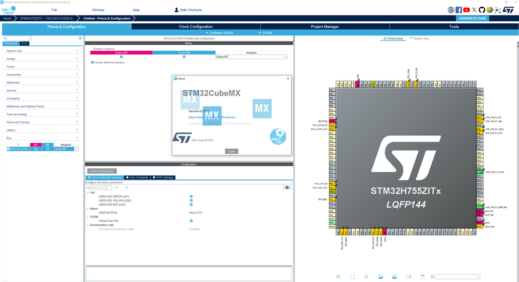Toggle USER LED YELLOW (LD2) checkbox
Viewport: 519px width, 282px height.
coord(191,200)
